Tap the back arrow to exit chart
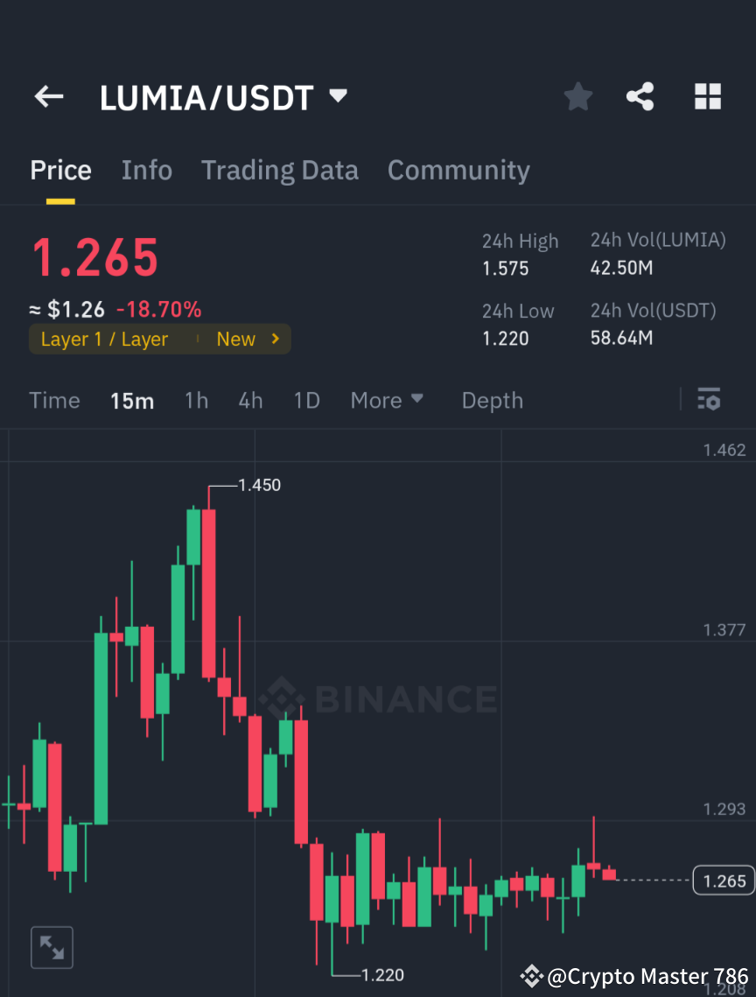The width and height of the screenshot is (756, 997). (48, 96)
